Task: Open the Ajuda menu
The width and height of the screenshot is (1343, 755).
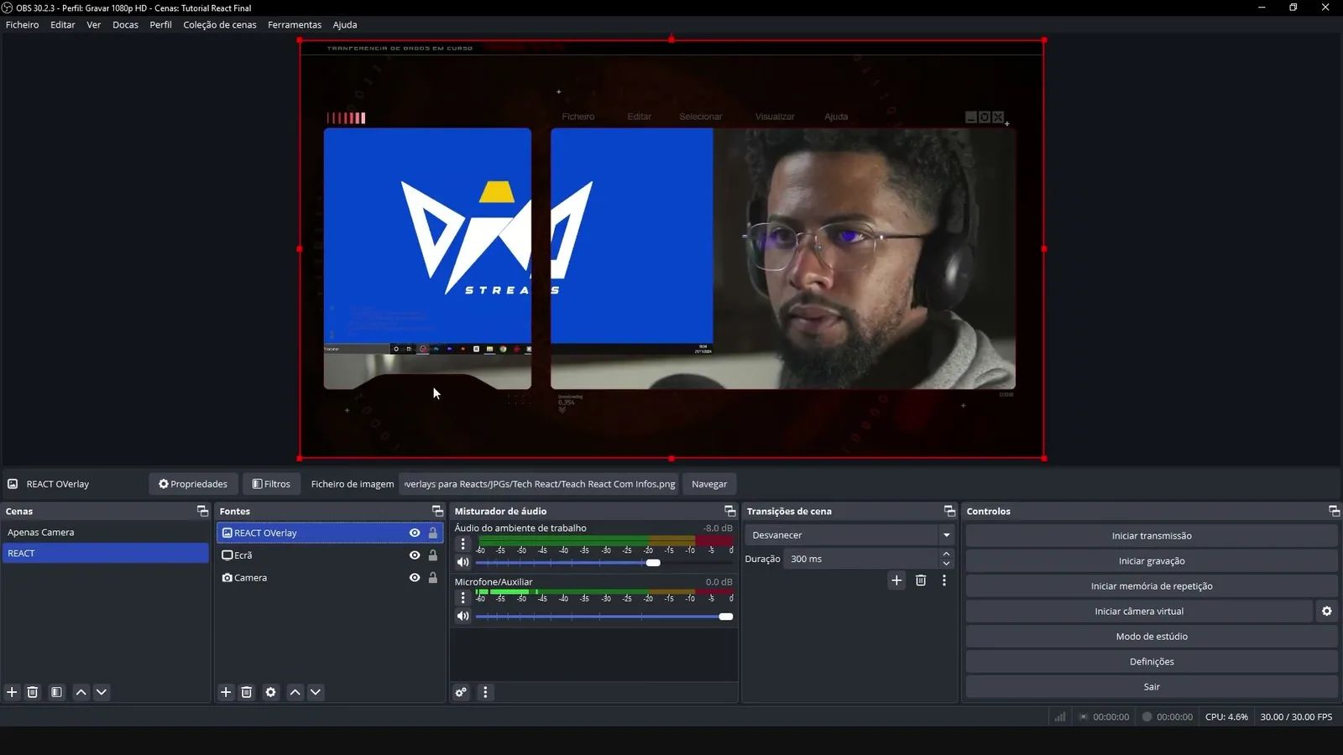Action: click(345, 24)
